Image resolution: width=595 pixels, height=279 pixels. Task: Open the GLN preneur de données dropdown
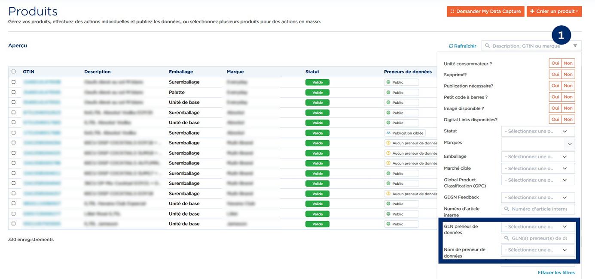538,227
